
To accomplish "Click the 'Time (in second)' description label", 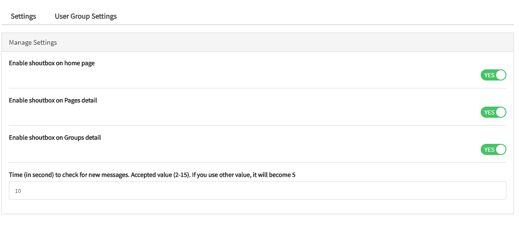I will pyautogui.click(x=152, y=175).
